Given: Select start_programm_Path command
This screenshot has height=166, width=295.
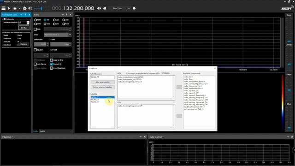Looking at the screenshot, I should point(194,109).
